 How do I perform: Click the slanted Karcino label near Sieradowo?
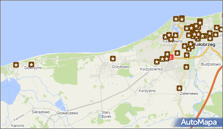(19, 117)
